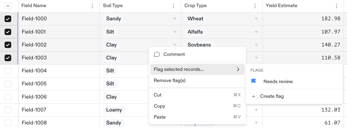Open Soil Type dropdown for Field-1001
The width and height of the screenshot is (347, 128).
(x=175, y=32)
